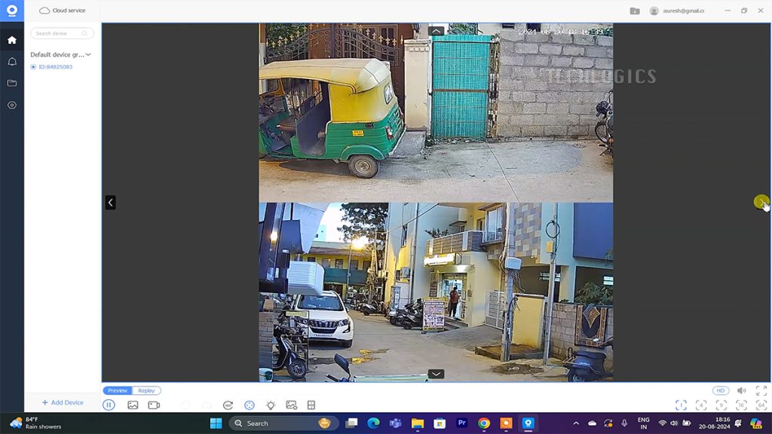The width and height of the screenshot is (772, 434).
Task: Start video recording of the feed
Action: (x=154, y=405)
